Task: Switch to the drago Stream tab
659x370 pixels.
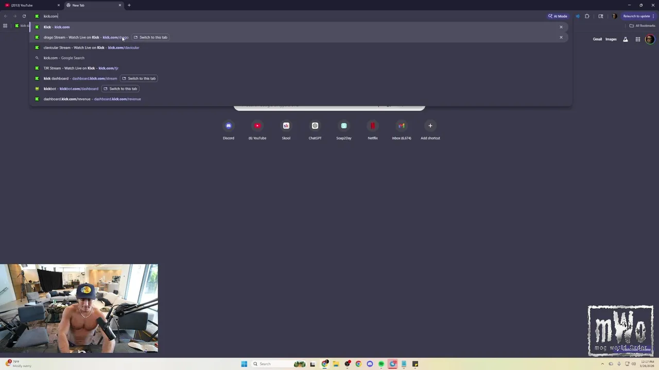Action: (x=150, y=37)
